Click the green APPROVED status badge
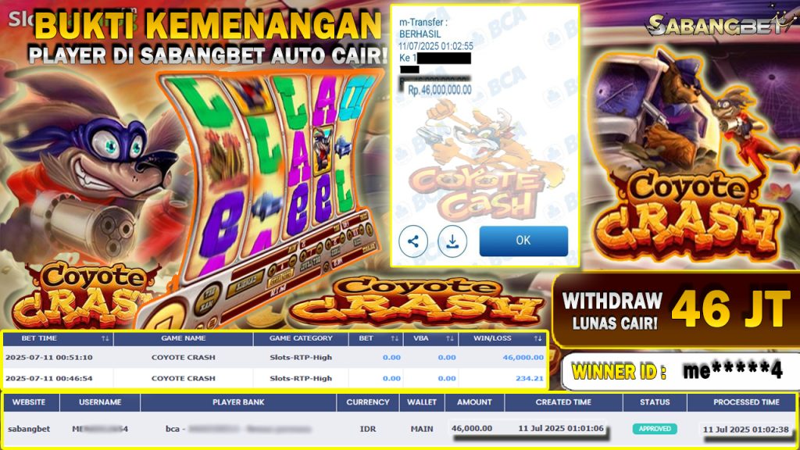The height and width of the screenshot is (450, 800). pos(655,429)
